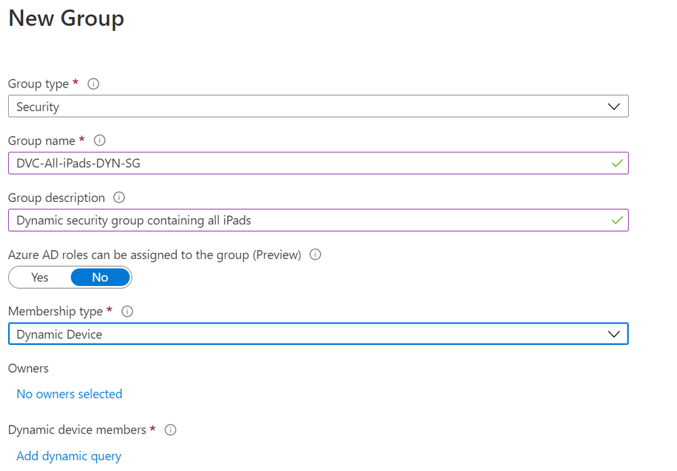Click chevron arrow on Dynamic Device dropdown
Viewport: 677px width, 471px height.
(614, 334)
